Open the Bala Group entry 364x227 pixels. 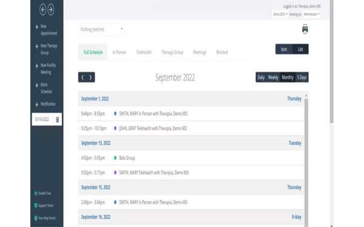(191, 158)
